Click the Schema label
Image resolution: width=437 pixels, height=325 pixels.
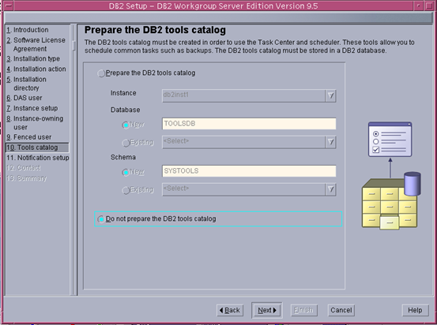[123, 157]
